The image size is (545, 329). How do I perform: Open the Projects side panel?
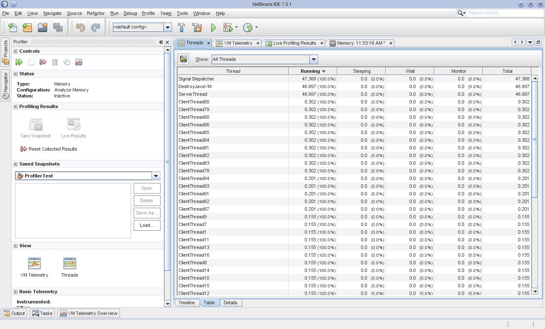(6, 52)
